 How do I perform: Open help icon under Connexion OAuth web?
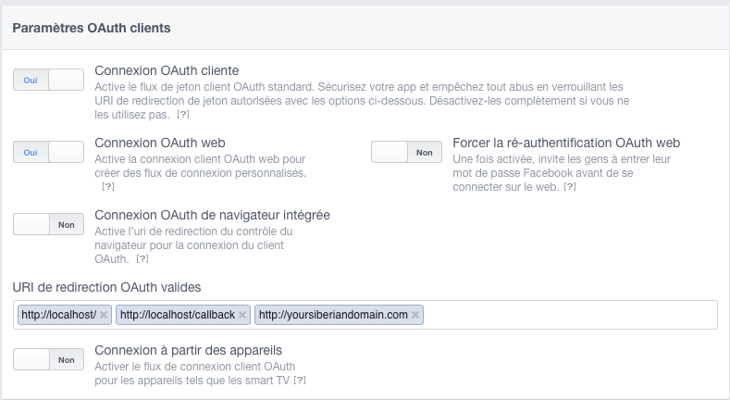[x=108, y=187]
